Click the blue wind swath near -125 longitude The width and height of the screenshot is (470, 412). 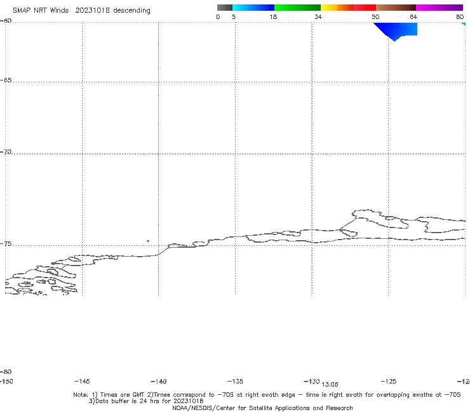coord(397,30)
